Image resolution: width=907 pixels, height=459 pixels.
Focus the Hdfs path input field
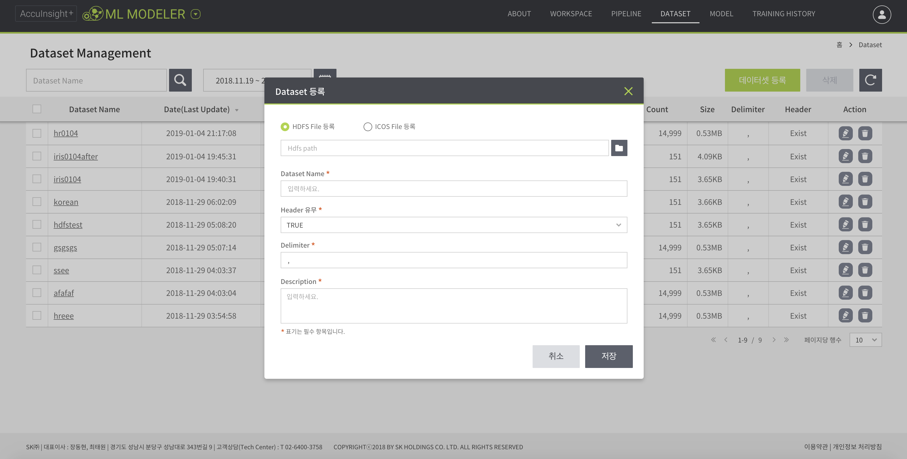444,148
